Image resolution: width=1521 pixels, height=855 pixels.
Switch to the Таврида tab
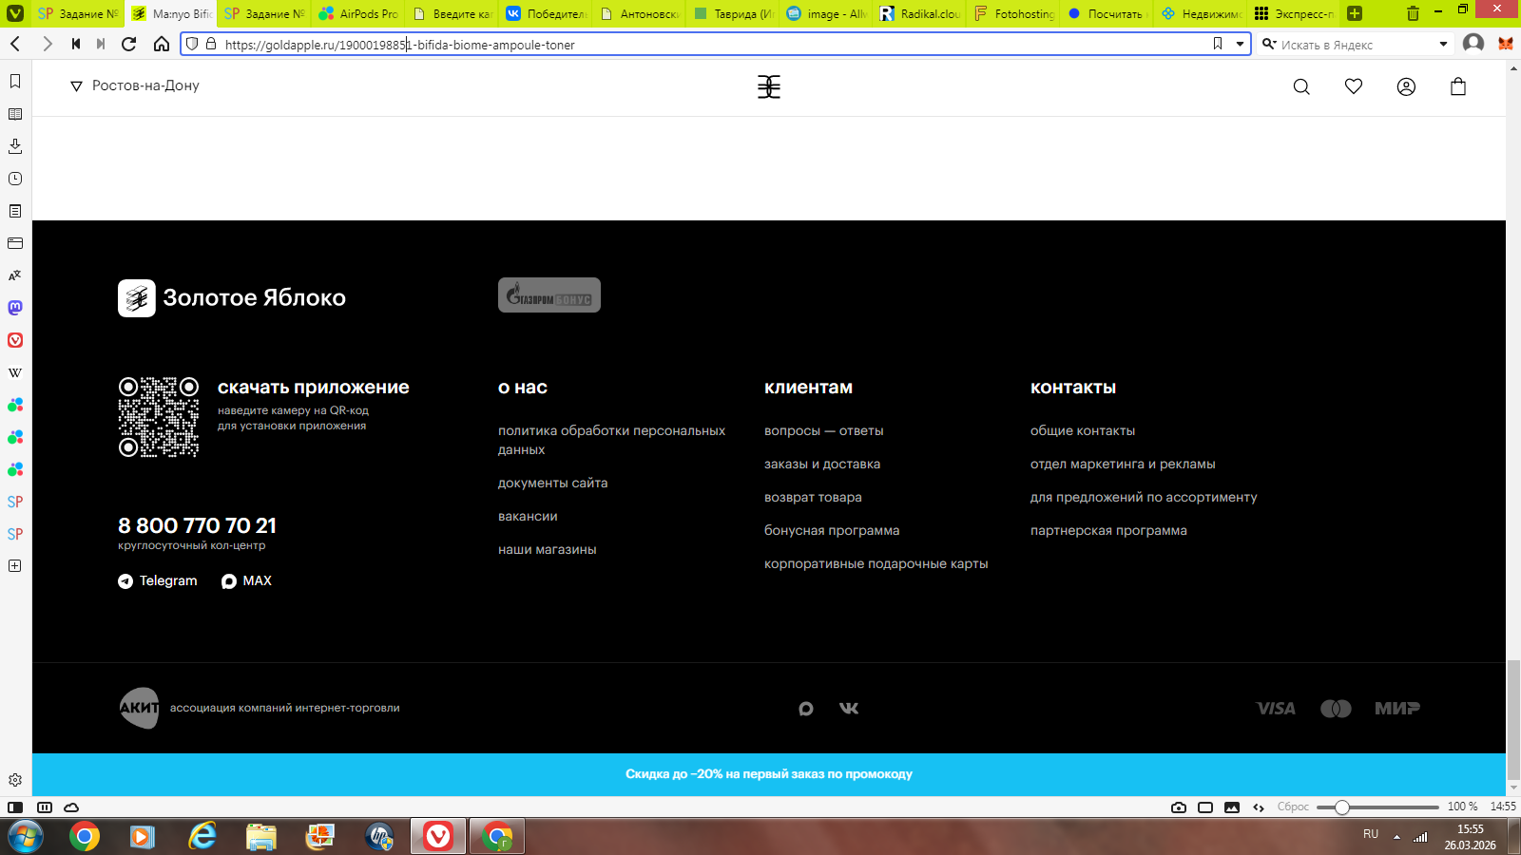tap(735, 13)
